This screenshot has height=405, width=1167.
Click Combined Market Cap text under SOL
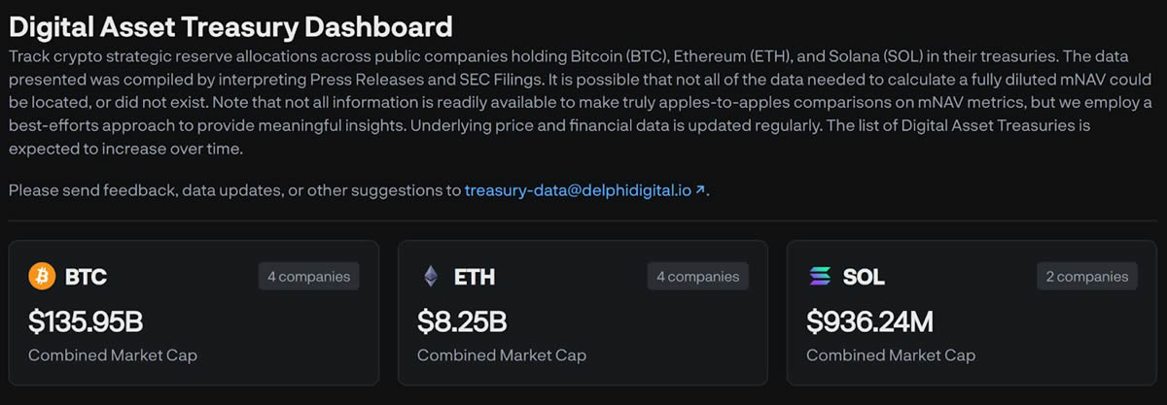tap(891, 355)
